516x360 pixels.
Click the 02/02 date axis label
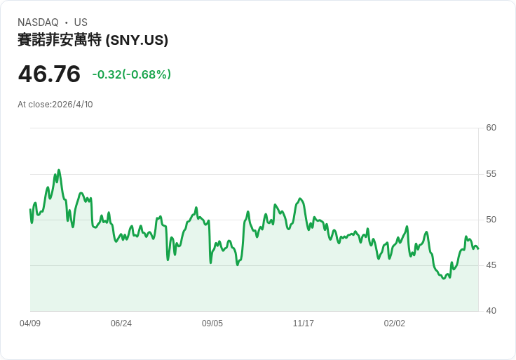coord(395,324)
